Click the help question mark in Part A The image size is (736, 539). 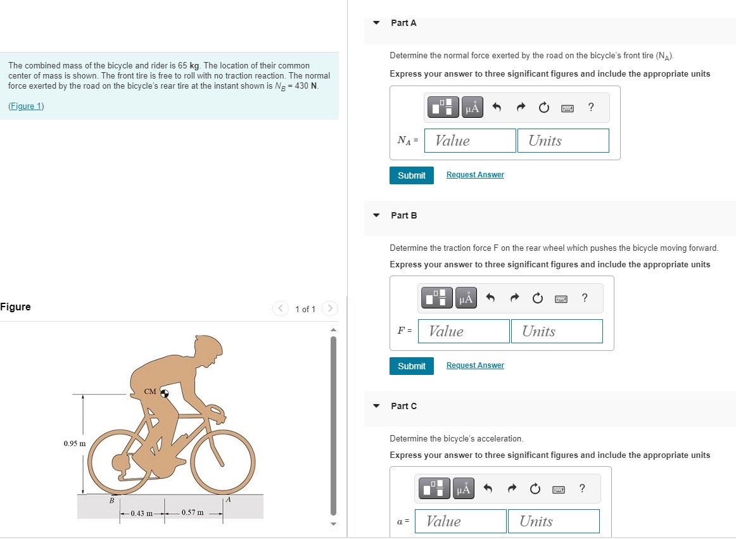(x=590, y=108)
